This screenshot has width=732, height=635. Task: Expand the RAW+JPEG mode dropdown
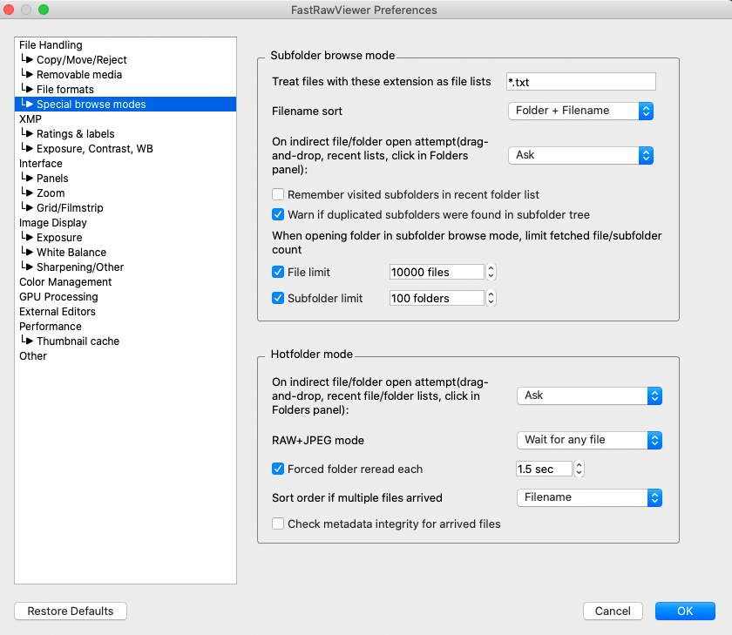[589, 440]
